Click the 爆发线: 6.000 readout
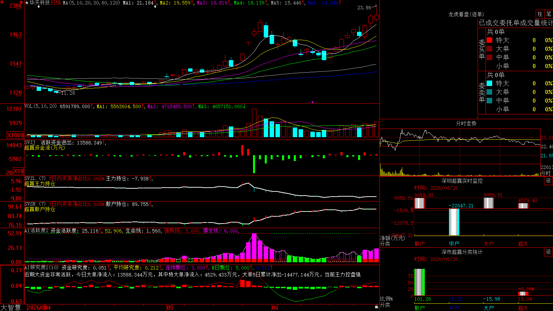Viewport: 553px width, 311px height. (x=221, y=230)
